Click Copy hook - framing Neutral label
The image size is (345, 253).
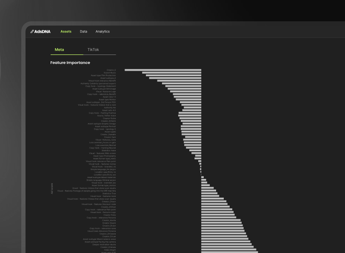(x=103, y=148)
